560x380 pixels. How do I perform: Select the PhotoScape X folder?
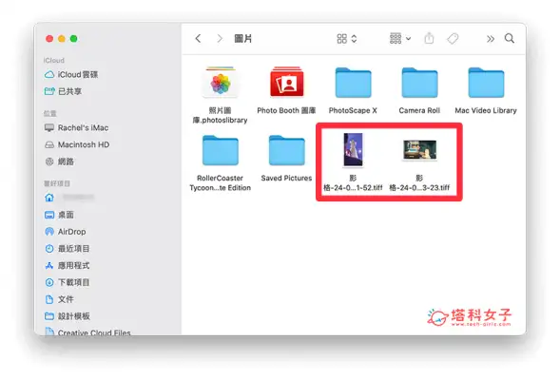354,83
